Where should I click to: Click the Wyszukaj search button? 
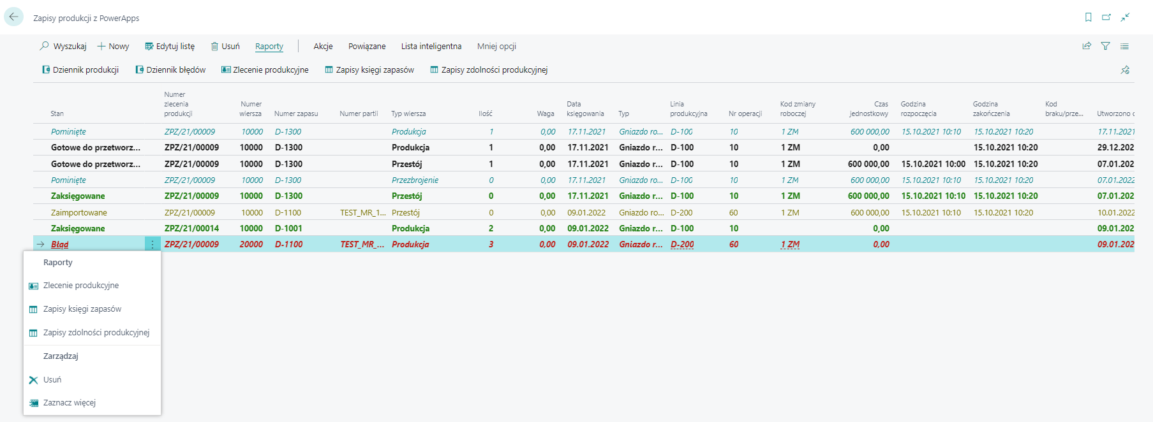[63, 47]
